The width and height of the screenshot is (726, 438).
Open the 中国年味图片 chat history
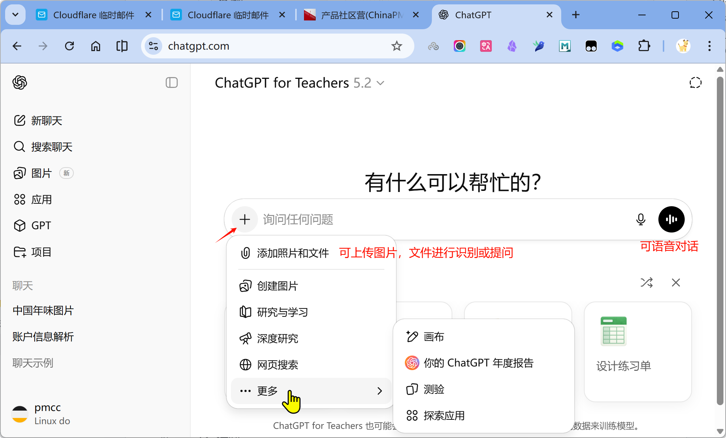pyautogui.click(x=43, y=311)
